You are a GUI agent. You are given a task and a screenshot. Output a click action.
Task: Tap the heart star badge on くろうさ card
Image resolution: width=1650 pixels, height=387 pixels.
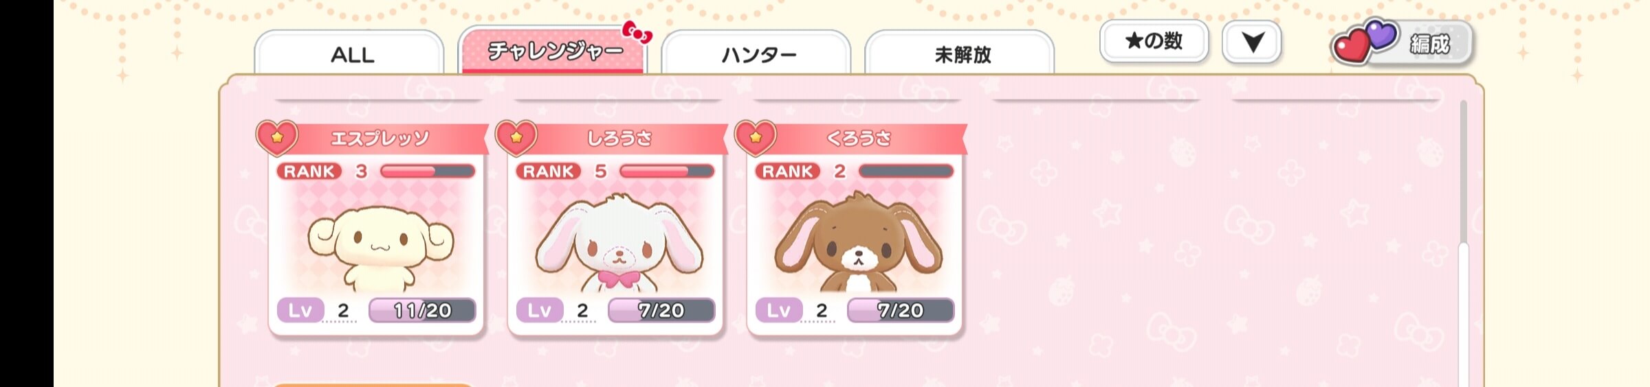pos(755,137)
